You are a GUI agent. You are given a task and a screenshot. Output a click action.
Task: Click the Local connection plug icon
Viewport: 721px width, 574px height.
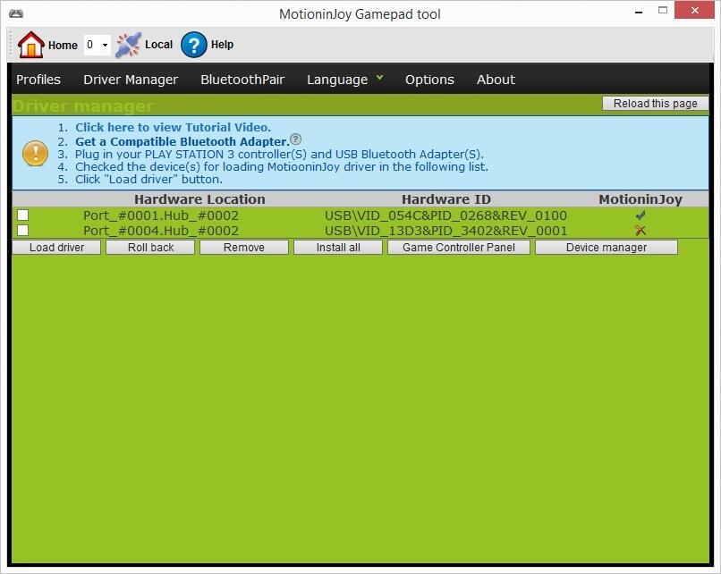click(128, 45)
